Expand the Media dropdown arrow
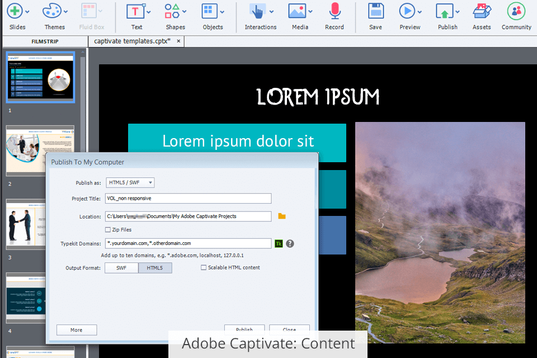 click(310, 12)
